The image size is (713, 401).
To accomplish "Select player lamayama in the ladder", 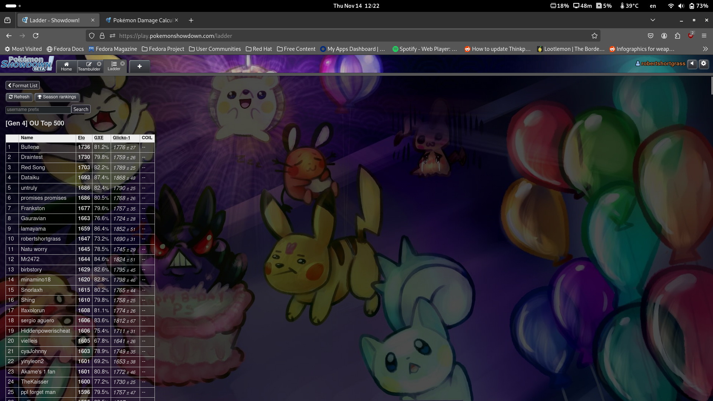I will pos(33,229).
